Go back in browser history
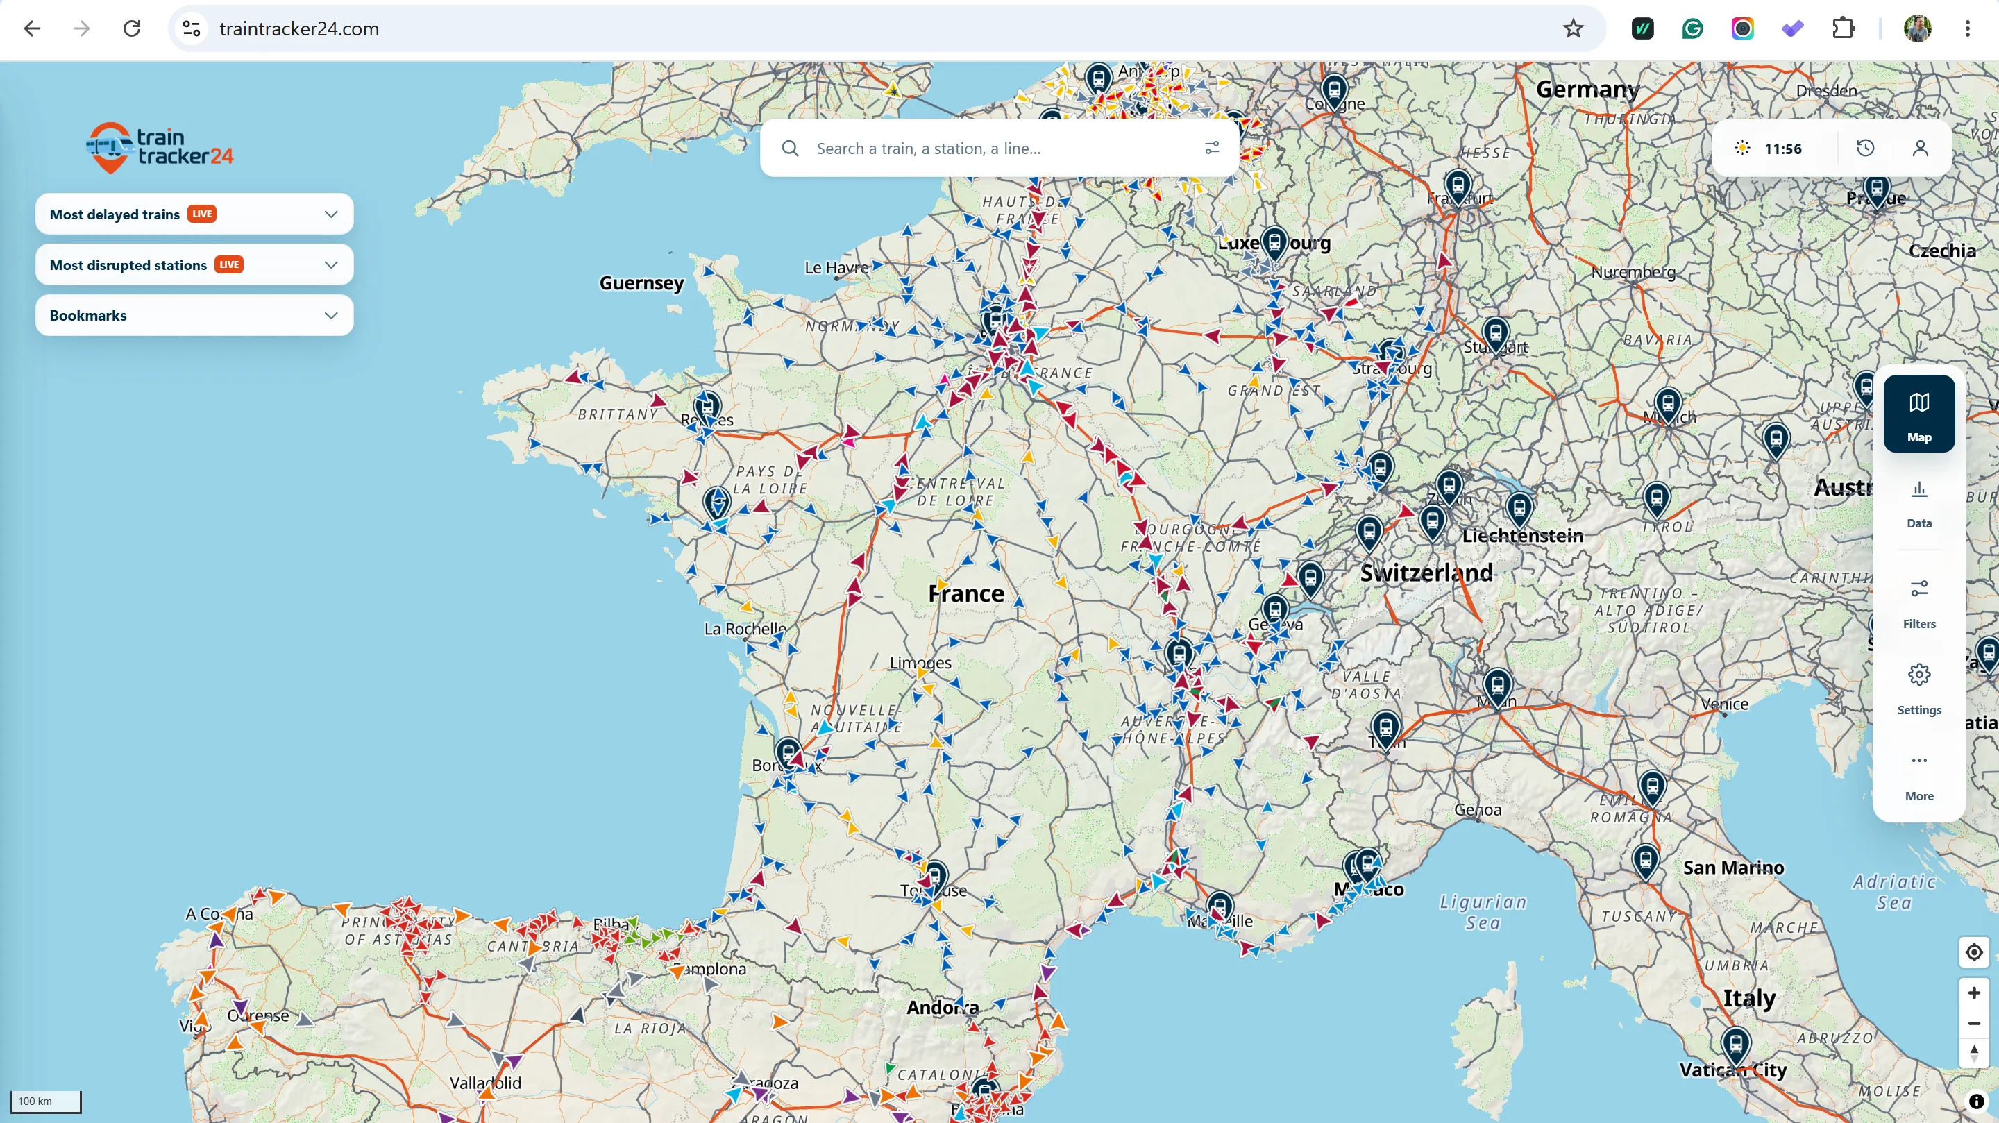The width and height of the screenshot is (1999, 1123). point(32,28)
